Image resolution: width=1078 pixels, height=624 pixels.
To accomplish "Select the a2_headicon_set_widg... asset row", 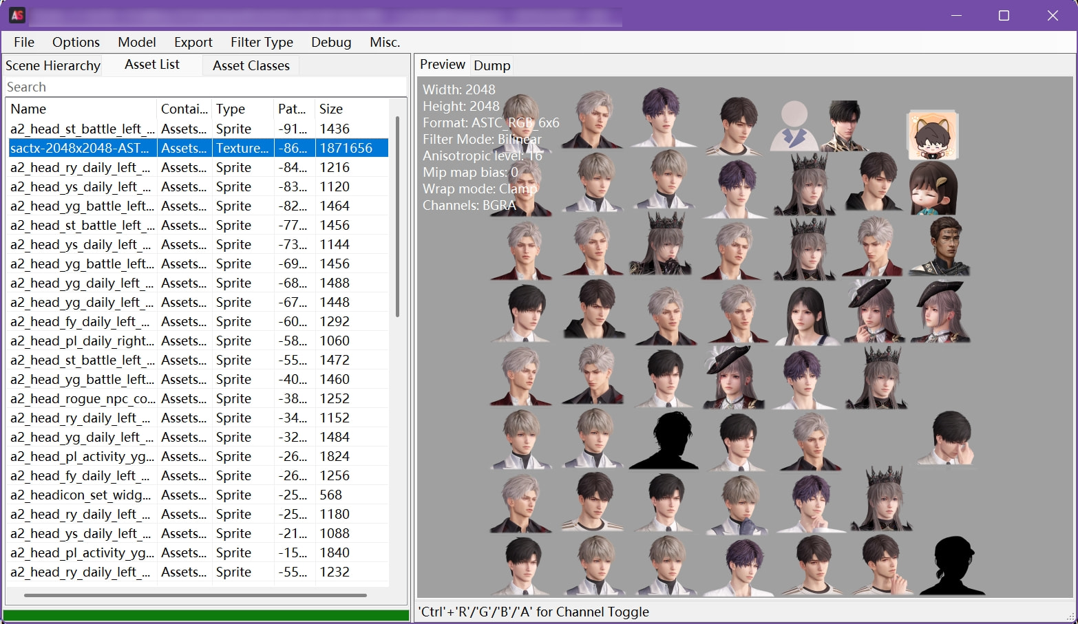I will (198, 495).
